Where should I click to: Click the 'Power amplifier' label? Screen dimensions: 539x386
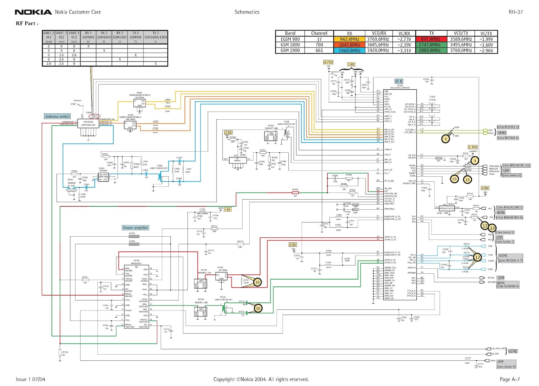[135, 228]
